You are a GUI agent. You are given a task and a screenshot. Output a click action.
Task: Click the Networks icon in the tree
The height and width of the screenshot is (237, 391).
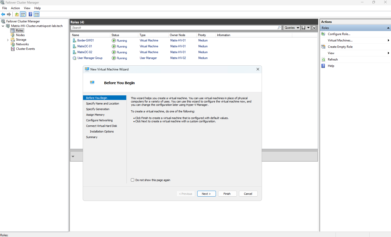pos(13,44)
